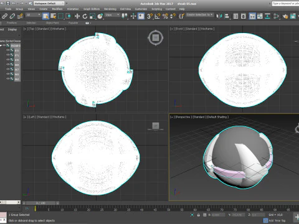Viewport: 299px width, 224px height.
Task: Open the selection filter 'All' dropdown
Action: (33, 15)
